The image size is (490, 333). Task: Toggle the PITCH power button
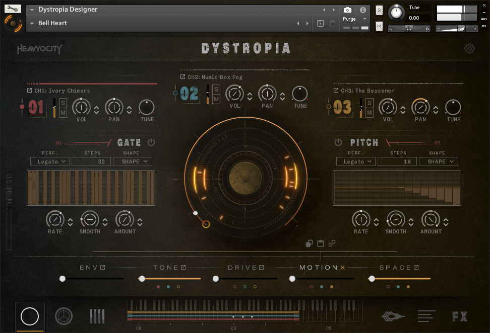click(x=338, y=143)
